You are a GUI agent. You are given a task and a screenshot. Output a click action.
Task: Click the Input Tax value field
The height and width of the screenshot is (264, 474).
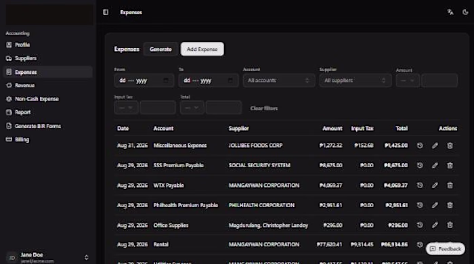tap(158, 108)
